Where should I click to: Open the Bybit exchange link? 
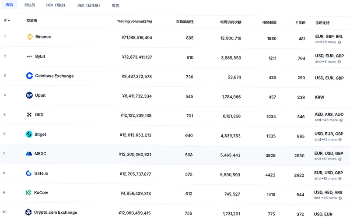point(40,57)
